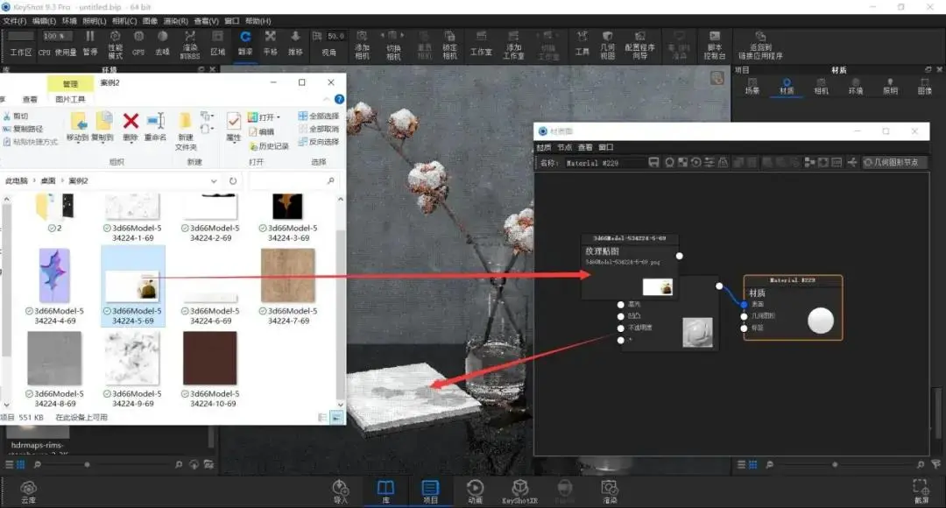Expand the Explorer address bar history dropdown
946x508 pixels.
pyautogui.click(x=214, y=181)
